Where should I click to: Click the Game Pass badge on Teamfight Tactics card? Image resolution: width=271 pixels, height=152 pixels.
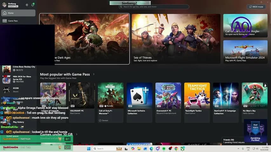188,106
